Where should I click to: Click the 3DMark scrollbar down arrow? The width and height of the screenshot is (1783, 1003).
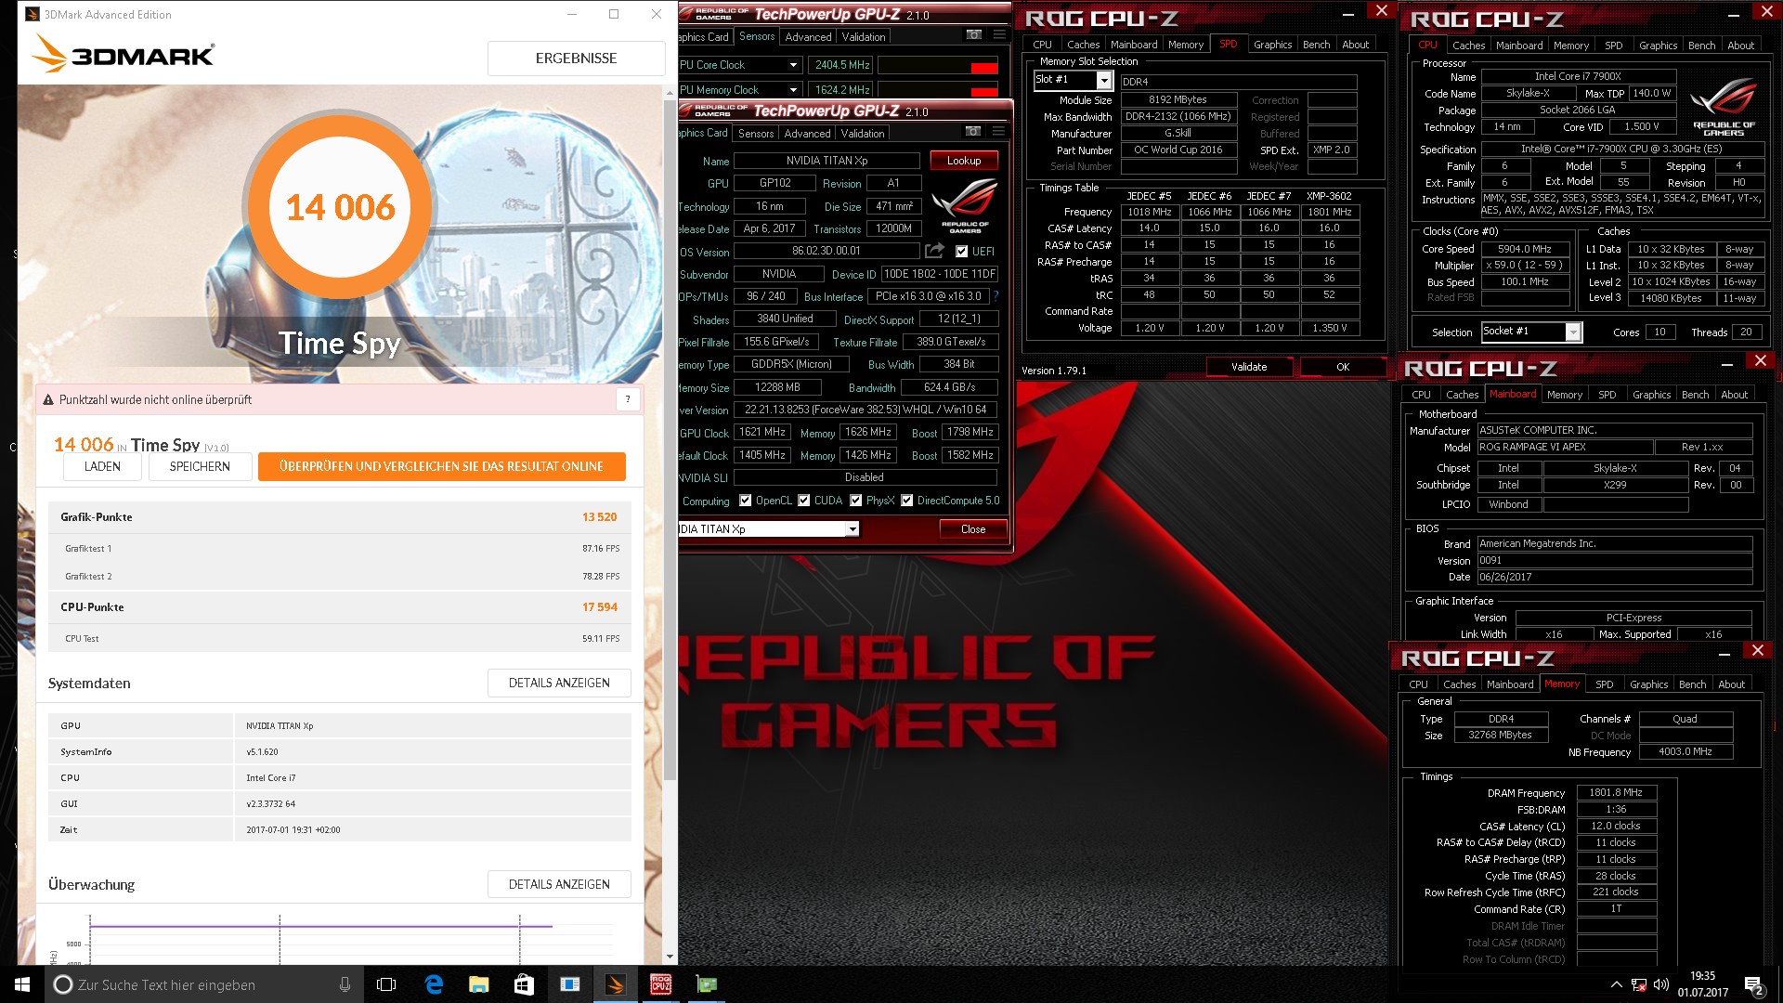point(670,957)
